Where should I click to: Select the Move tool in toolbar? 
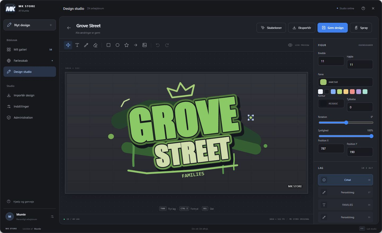pos(68,45)
